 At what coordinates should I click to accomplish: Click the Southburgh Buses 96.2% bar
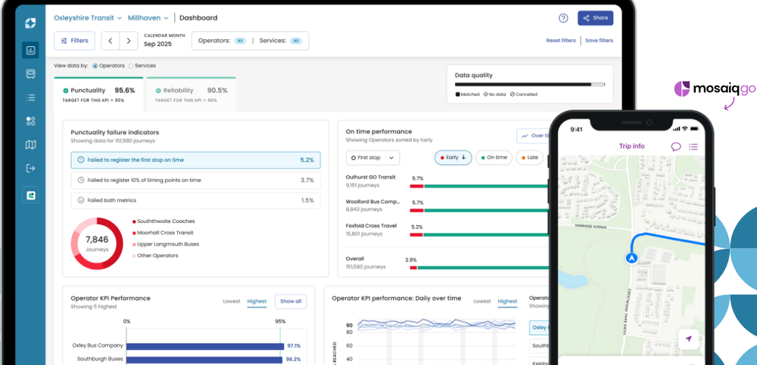coord(204,360)
